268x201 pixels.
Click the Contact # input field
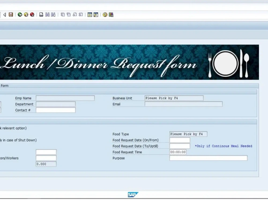click(55, 110)
